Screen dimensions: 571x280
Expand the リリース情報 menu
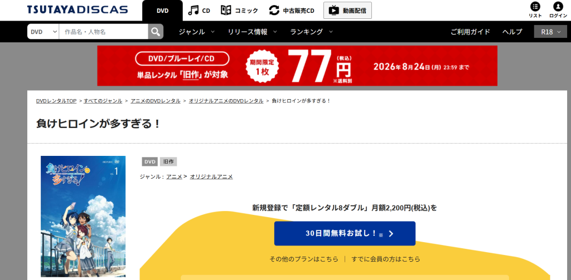(x=252, y=32)
